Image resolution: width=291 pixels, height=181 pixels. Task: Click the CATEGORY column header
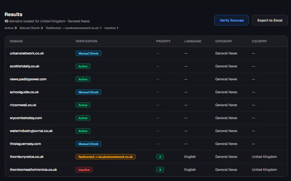click(224, 41)
